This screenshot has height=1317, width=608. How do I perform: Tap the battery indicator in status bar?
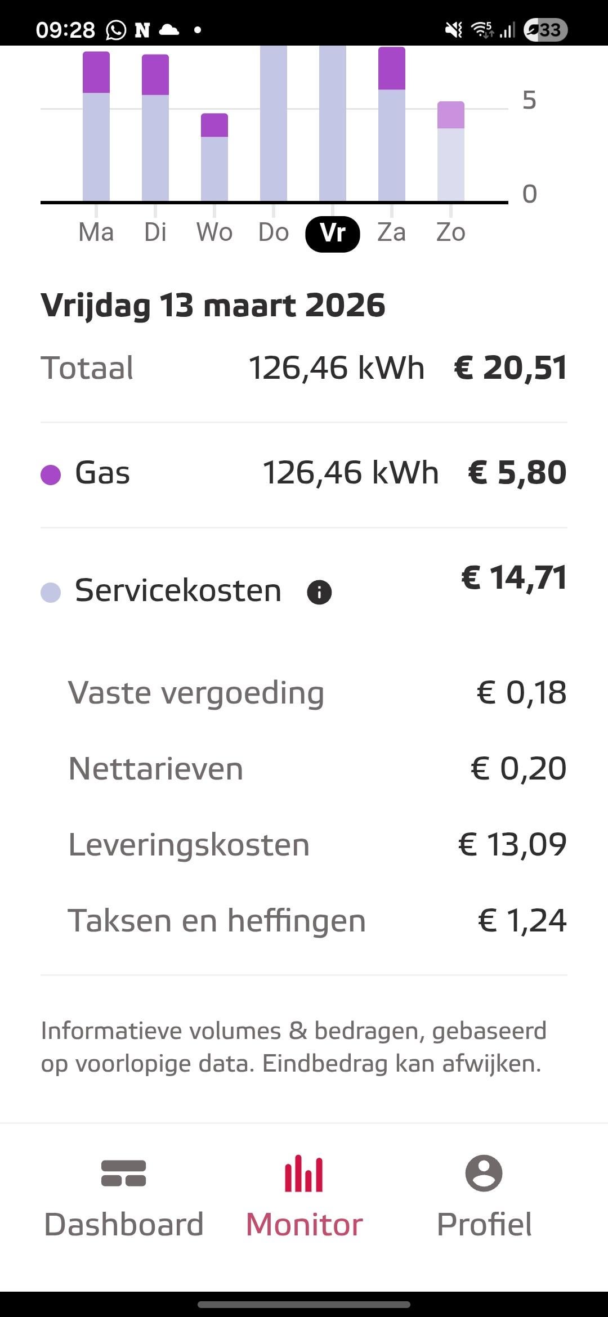[x=545, y=30]
